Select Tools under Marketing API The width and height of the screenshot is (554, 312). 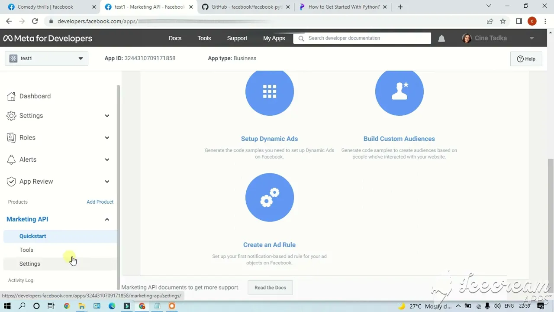tap(26, 250)
